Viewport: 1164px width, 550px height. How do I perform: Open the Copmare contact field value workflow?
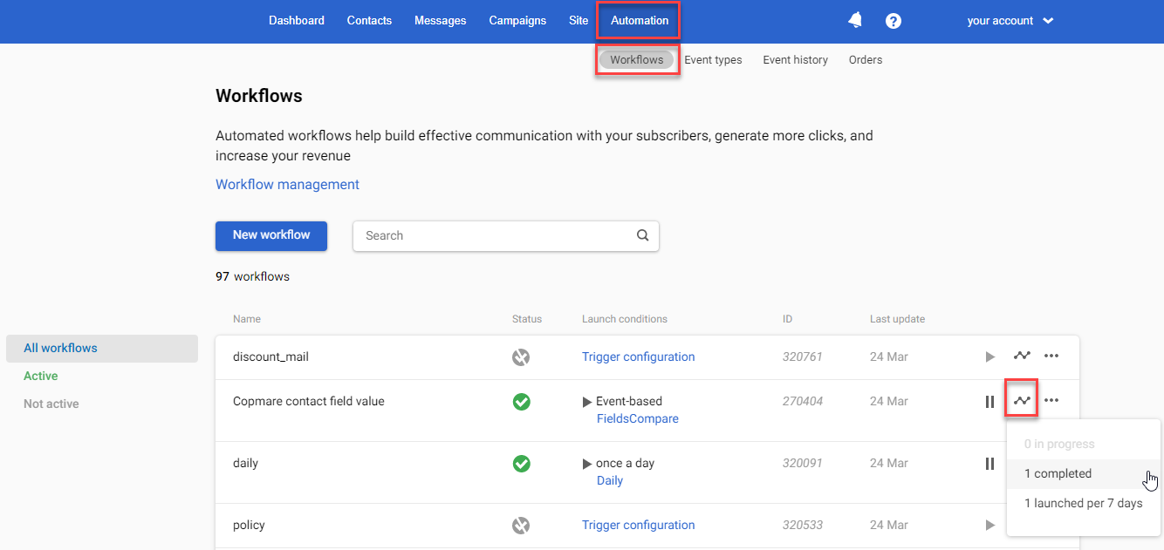click(x=309, y=401)
